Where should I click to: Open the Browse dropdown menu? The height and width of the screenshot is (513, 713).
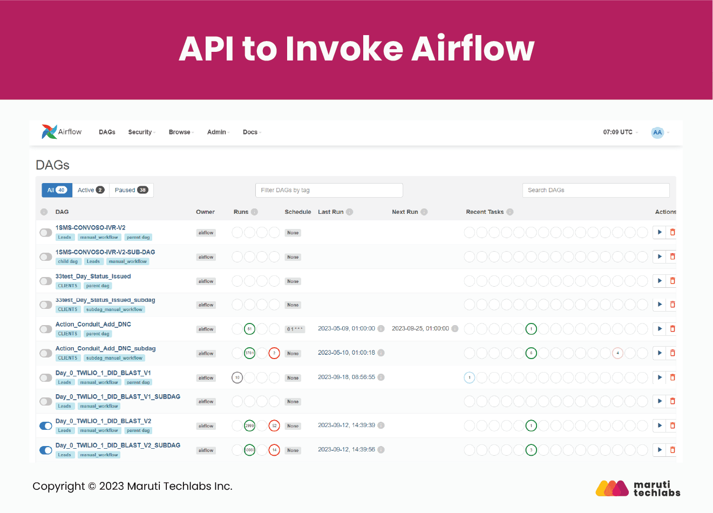coord(181,132)
